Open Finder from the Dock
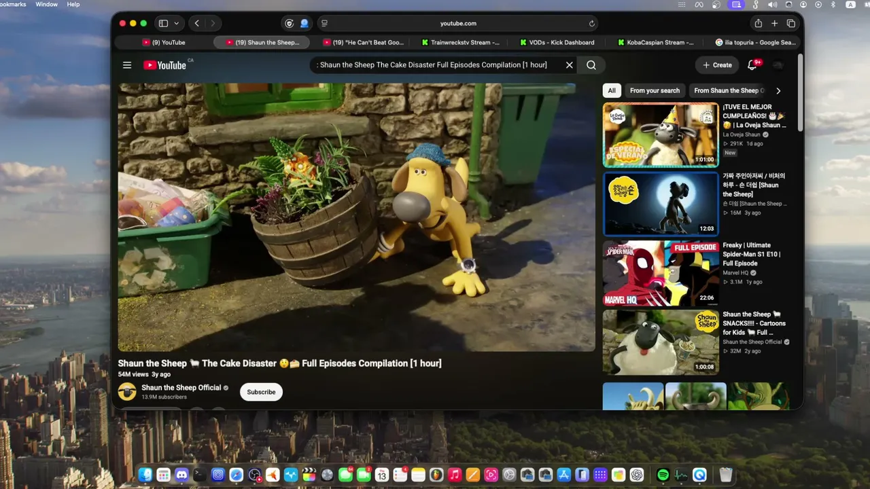 tap(145, 475)
